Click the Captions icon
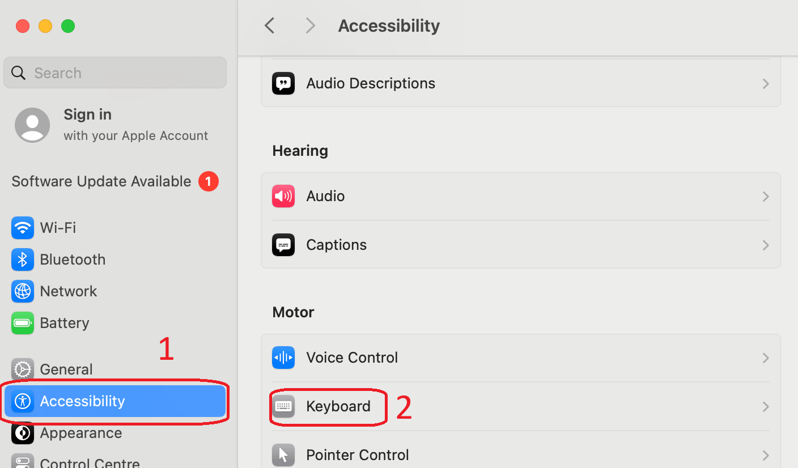This screenshot has height=468, width=798. 283,245
